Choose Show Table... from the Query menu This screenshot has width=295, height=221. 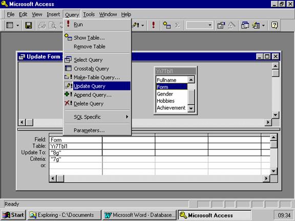97,38
